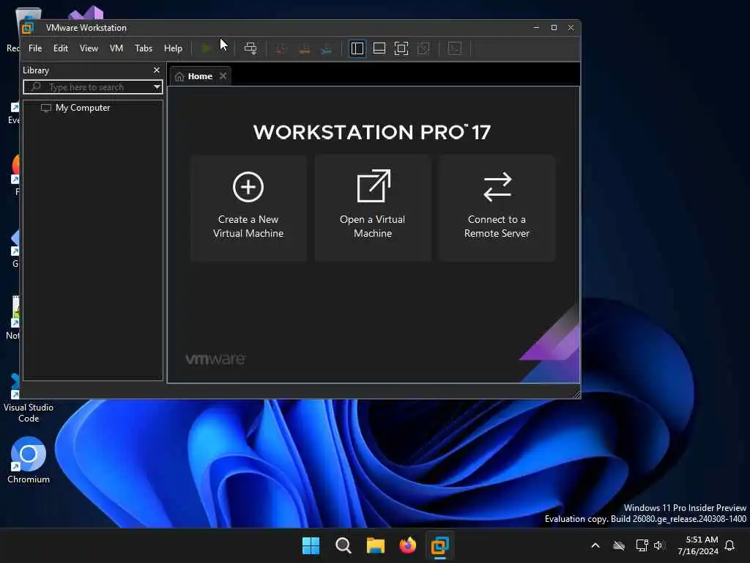
Task: Open the clock showing 5:51 AM
Action: pos(698,545)
